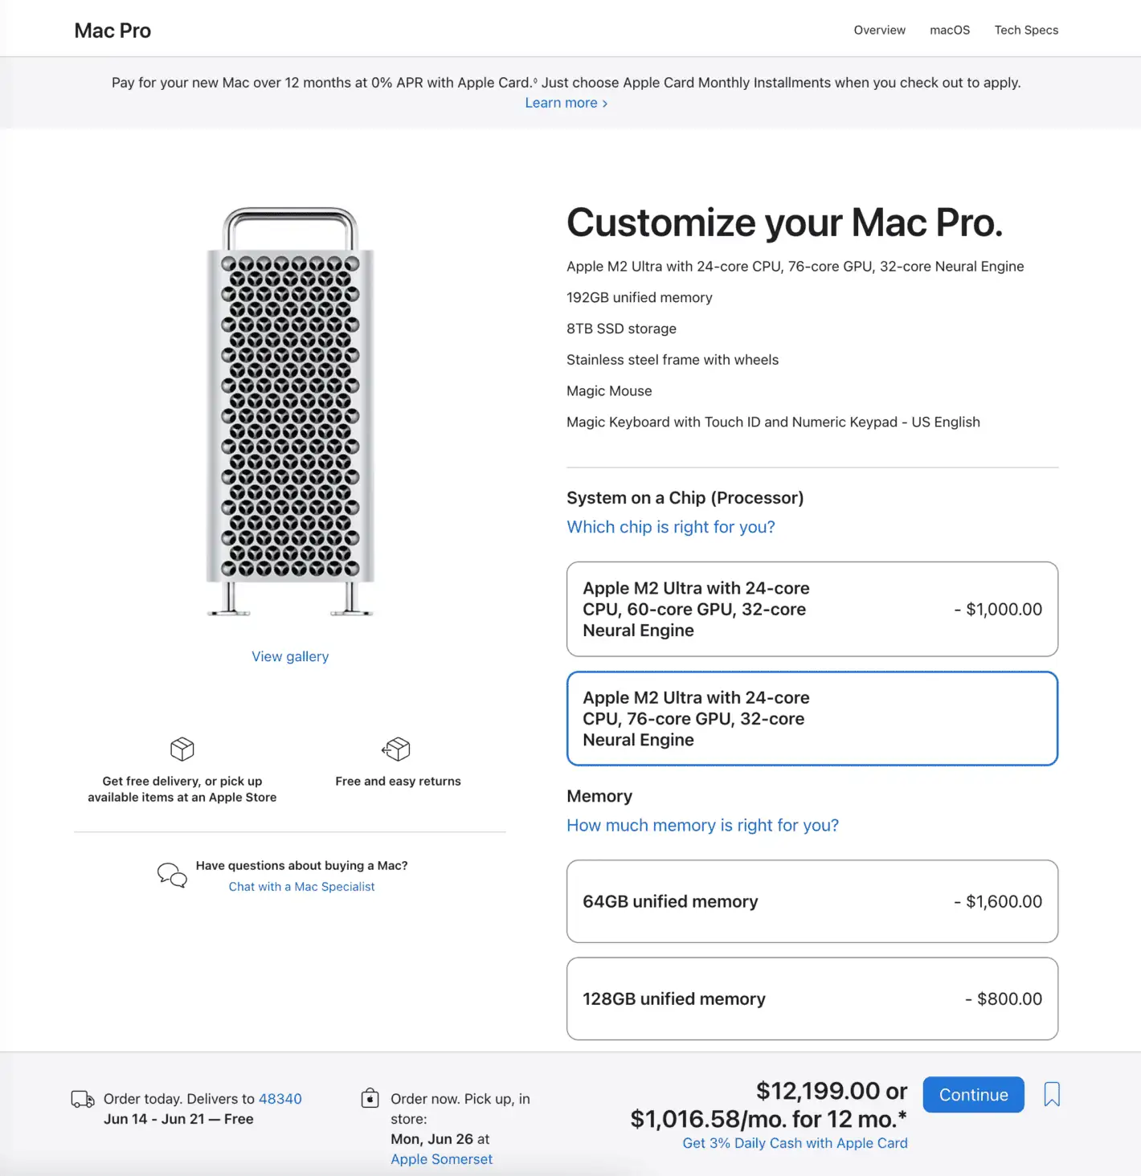Click the Mac Pro product image
The image size is (1141, 1176).
(290, 411)
